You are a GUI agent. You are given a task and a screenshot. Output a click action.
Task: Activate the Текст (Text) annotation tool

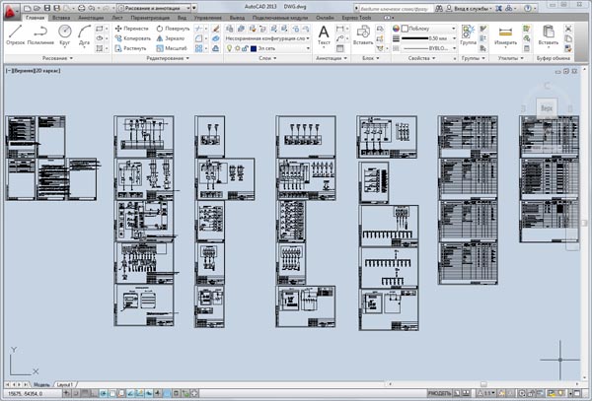tap(324, 35)
